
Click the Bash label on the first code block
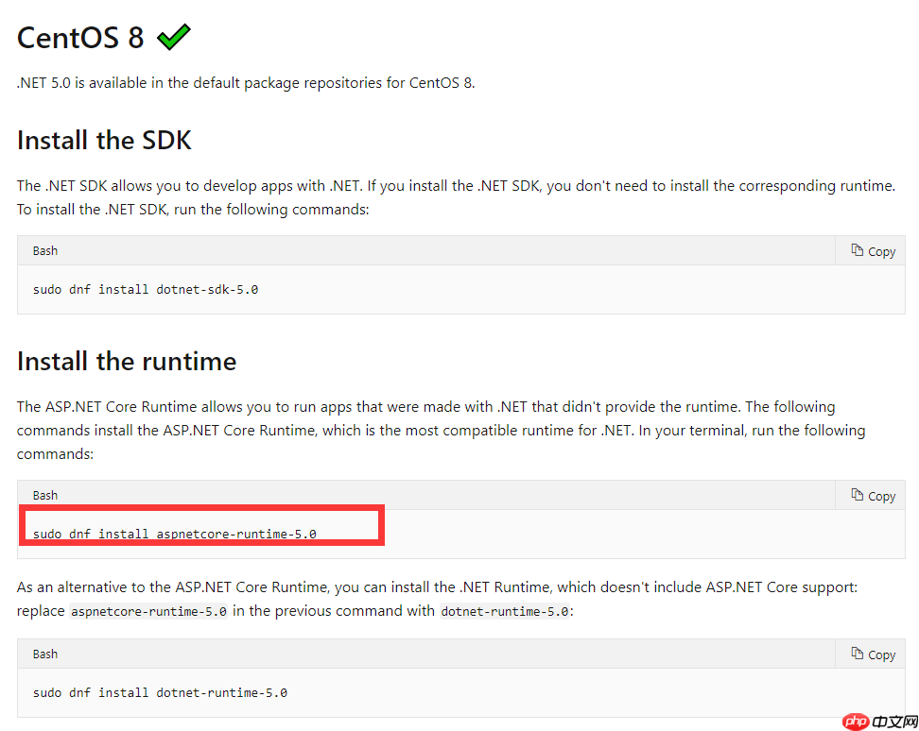(44, 250)
